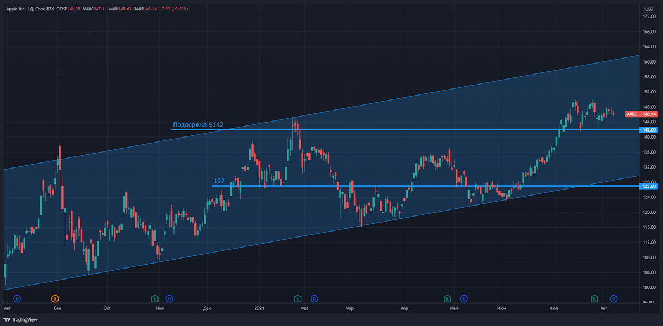
Task: Click the Поддержка $142 text label
Action: coord(197,125)
